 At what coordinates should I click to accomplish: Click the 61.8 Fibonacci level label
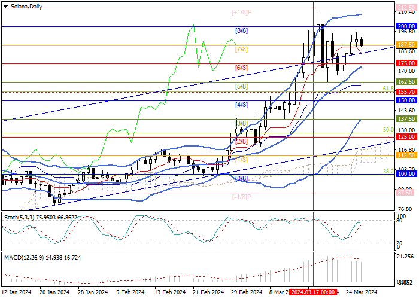click(388, 89)
